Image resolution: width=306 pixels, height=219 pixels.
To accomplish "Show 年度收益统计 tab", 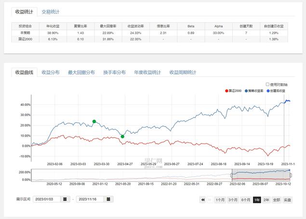I will click(147, 72).
